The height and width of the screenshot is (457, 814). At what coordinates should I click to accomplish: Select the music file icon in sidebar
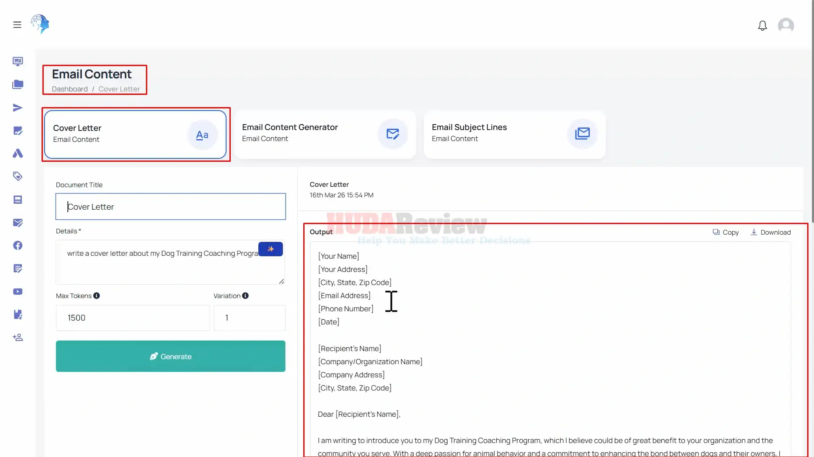coord(18,314)
